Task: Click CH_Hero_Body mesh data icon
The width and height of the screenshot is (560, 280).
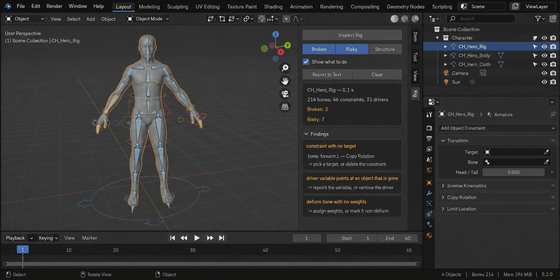Action: [501, 55]
